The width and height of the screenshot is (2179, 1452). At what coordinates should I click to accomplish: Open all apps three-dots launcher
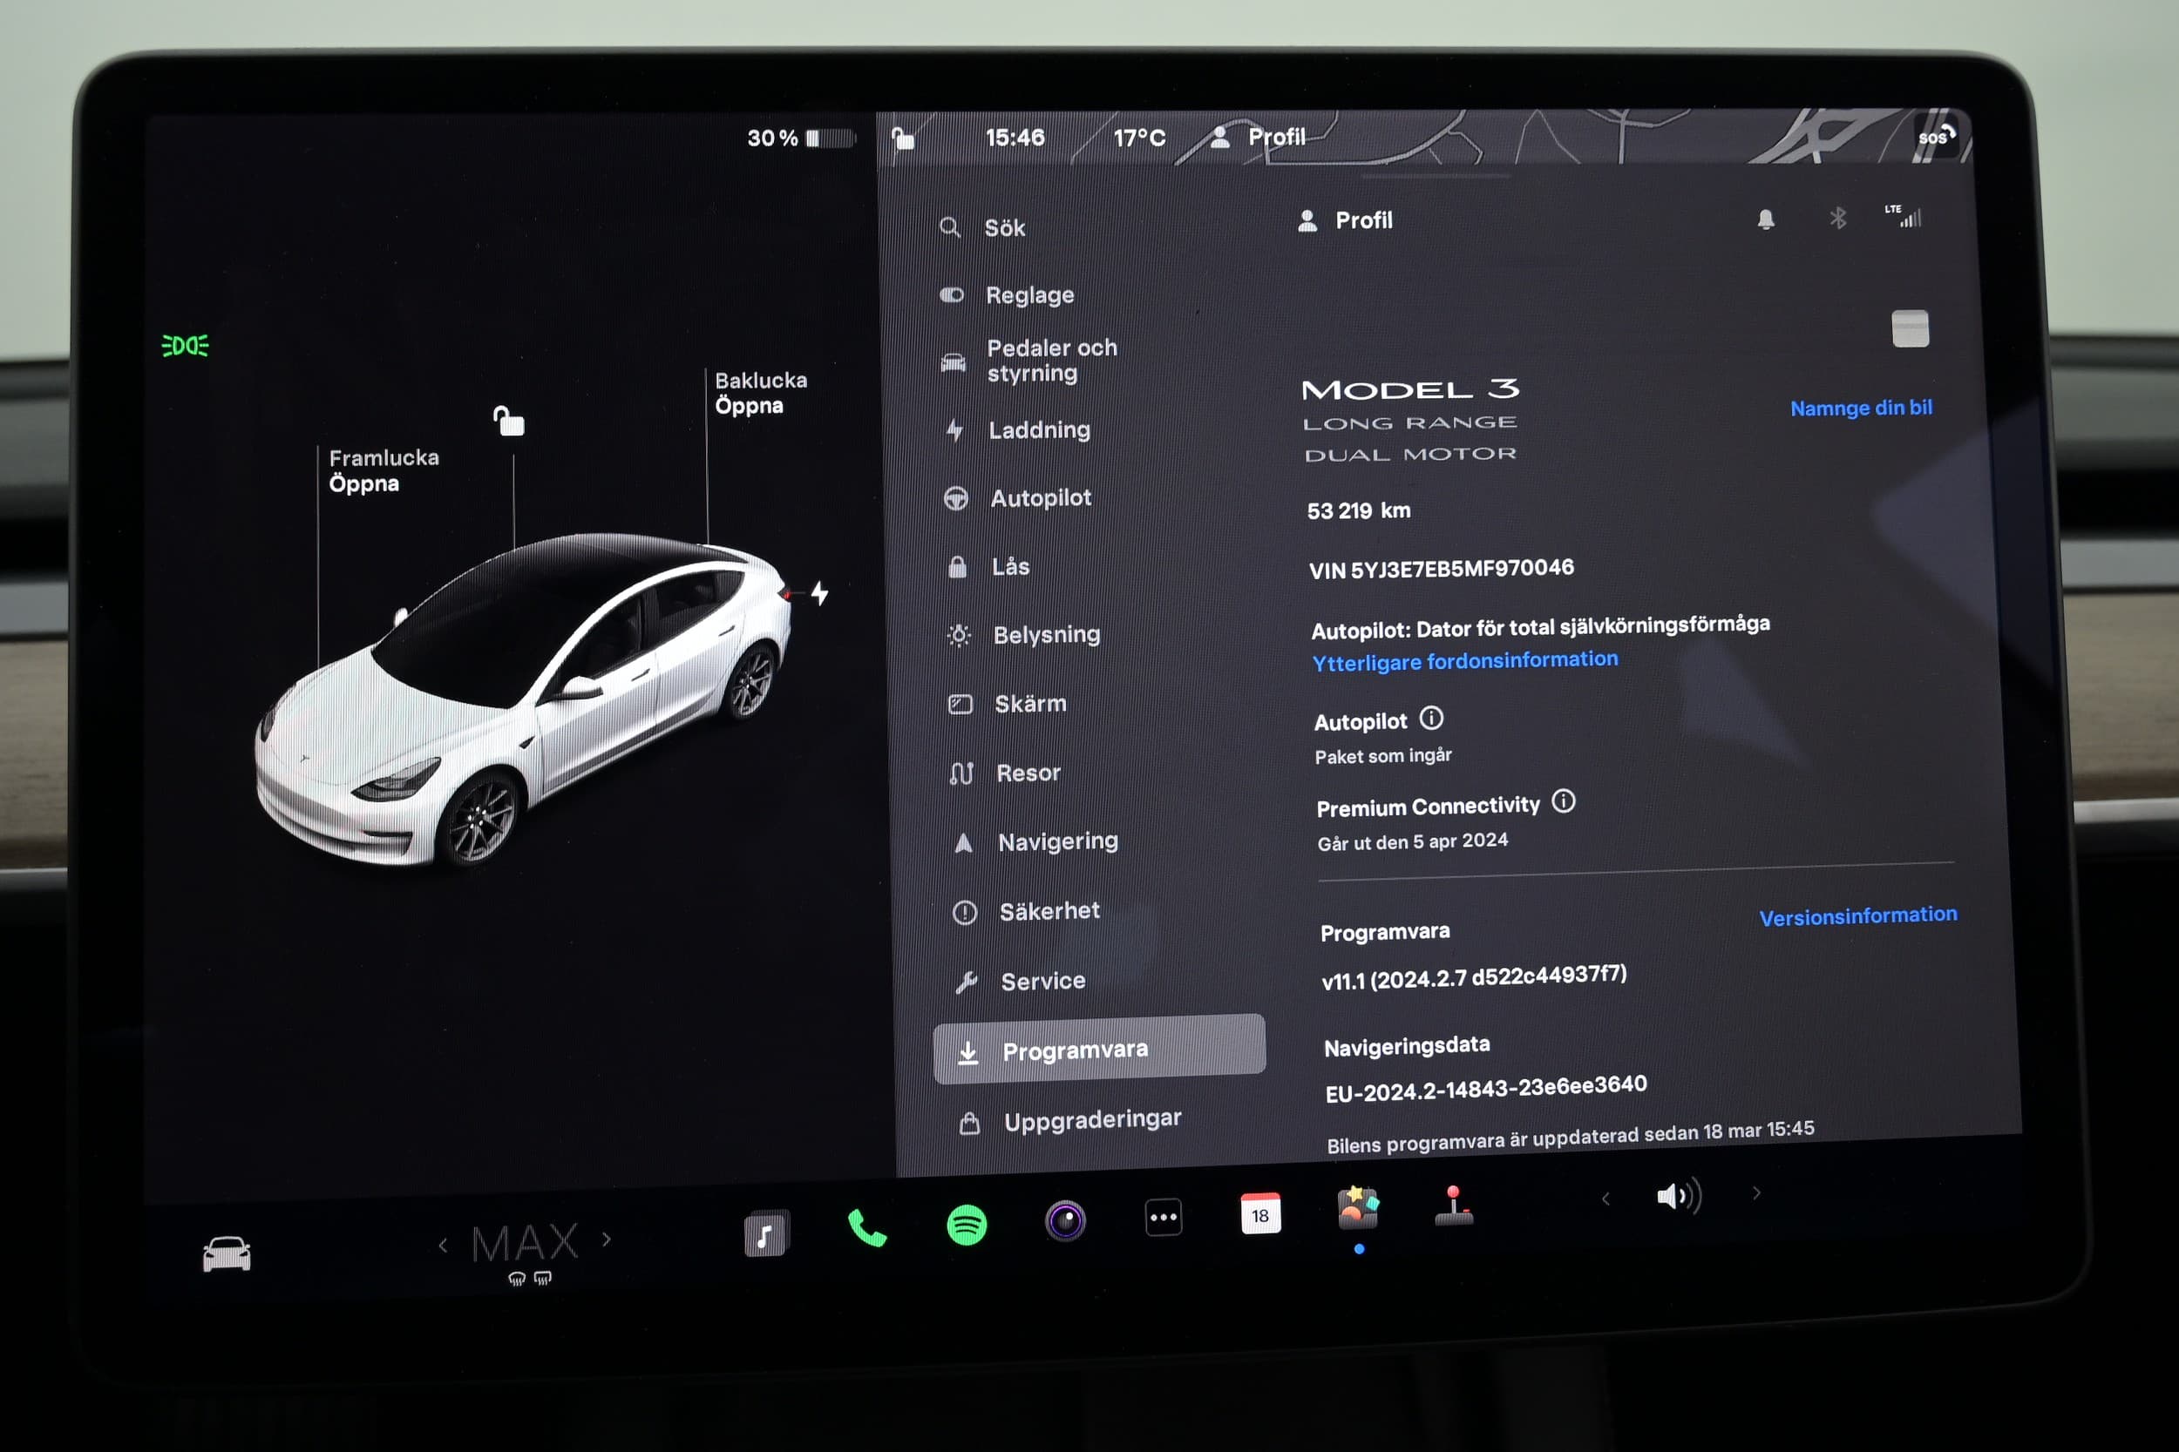pyautogui.click(x=1164, y=1217)
